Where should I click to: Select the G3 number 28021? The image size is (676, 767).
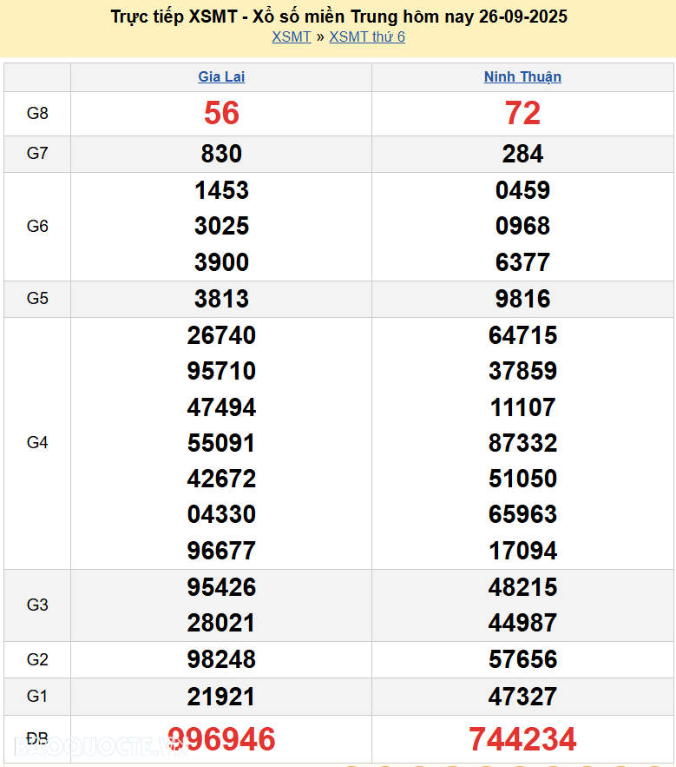[x=221, y=623]
